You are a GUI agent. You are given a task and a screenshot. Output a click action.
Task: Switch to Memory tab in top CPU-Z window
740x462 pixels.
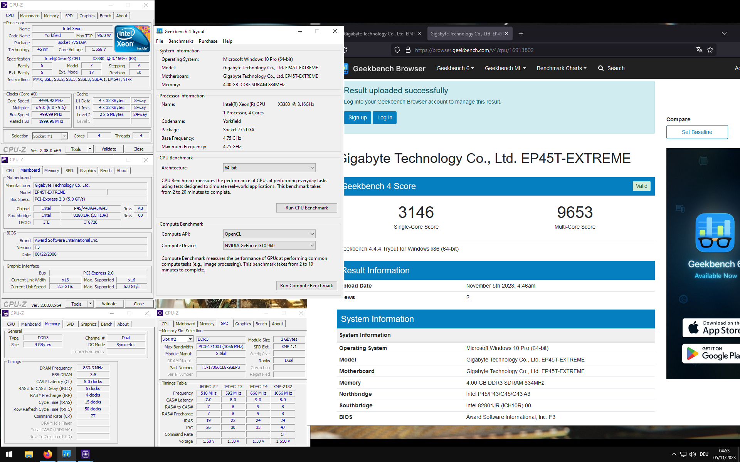(x=51, y=16)
